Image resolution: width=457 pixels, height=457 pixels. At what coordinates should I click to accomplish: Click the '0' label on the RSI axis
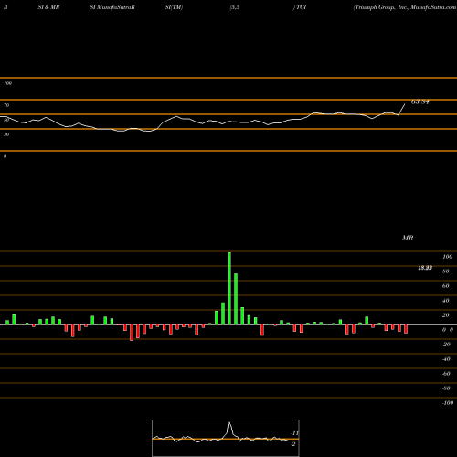pos(5,156)
